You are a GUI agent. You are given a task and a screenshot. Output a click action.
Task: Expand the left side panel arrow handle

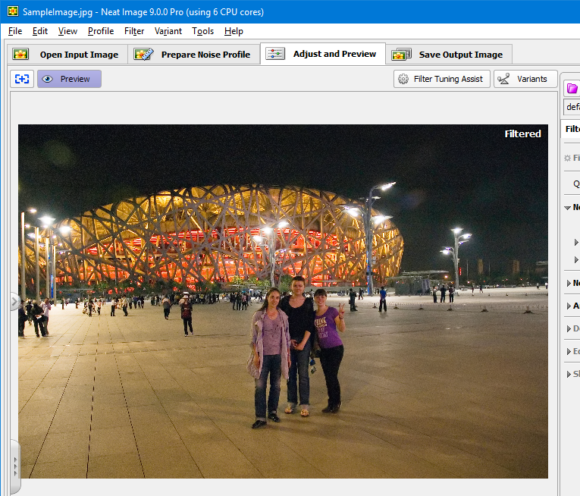pos(14,302)
